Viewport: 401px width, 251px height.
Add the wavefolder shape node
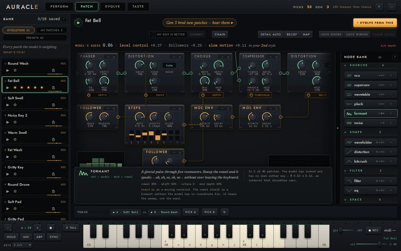[371, 143]
